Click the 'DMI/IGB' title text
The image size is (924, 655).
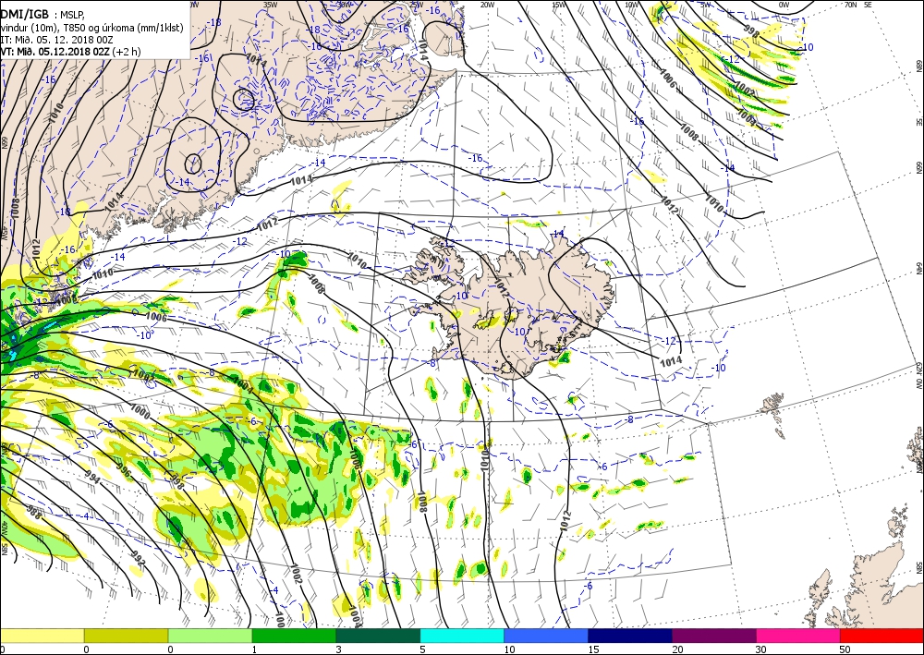click(25, 16)
